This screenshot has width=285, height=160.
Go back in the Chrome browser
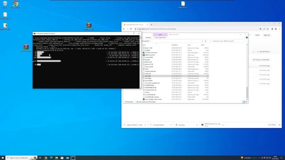click(124, 29)
